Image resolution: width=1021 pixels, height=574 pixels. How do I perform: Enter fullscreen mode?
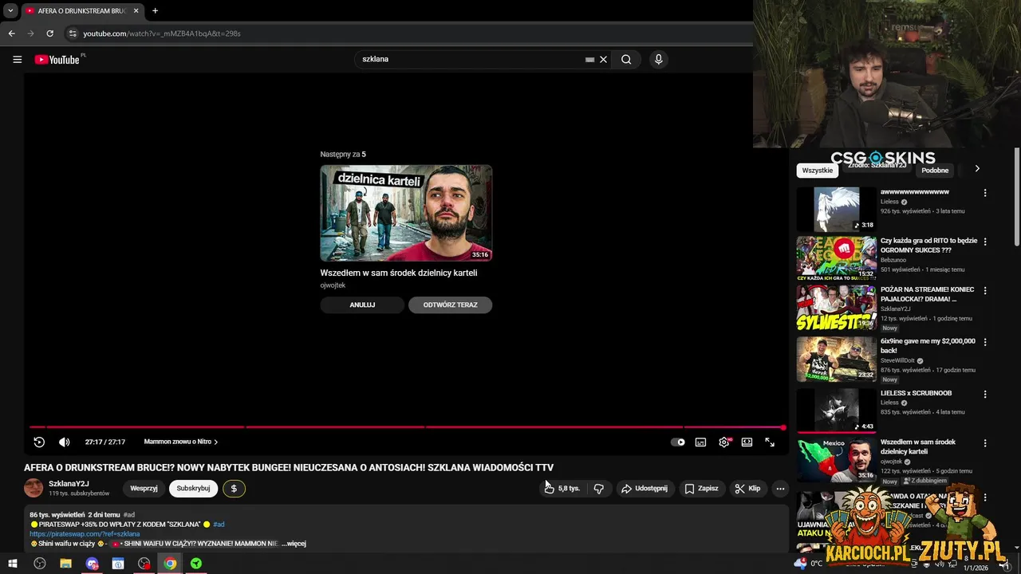click(770, 442)
